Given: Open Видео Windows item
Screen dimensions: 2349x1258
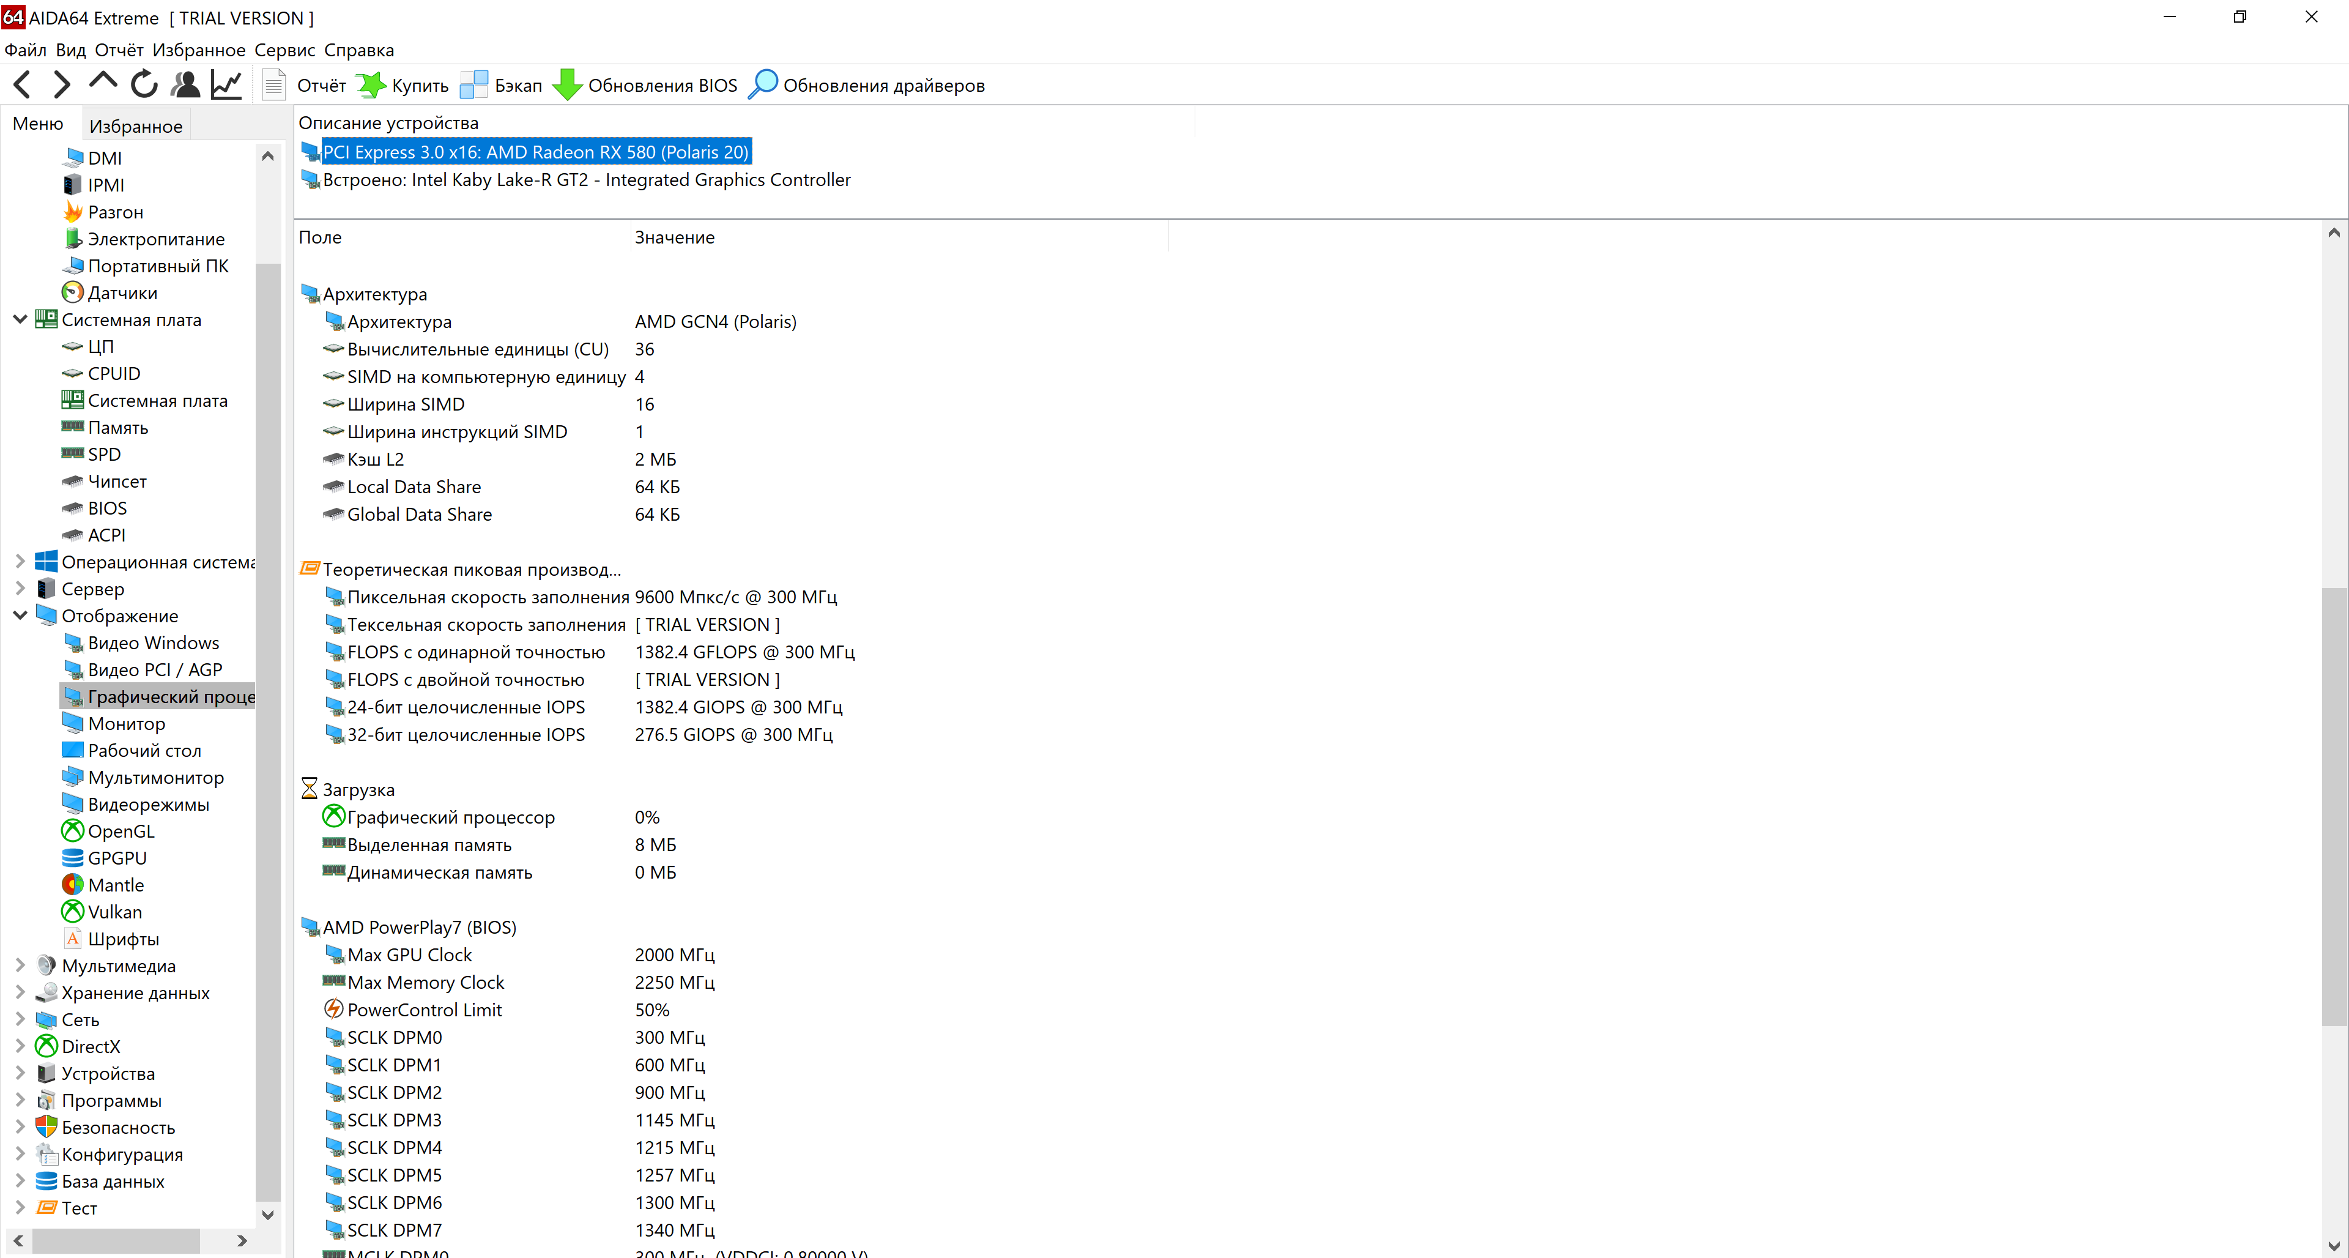Looking at the screenshot, I should point(141,642).
